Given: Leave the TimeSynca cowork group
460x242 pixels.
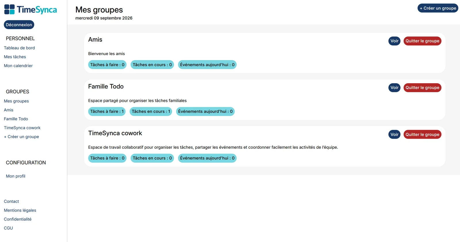Looking at the screenshot, I should pos(422,134).
